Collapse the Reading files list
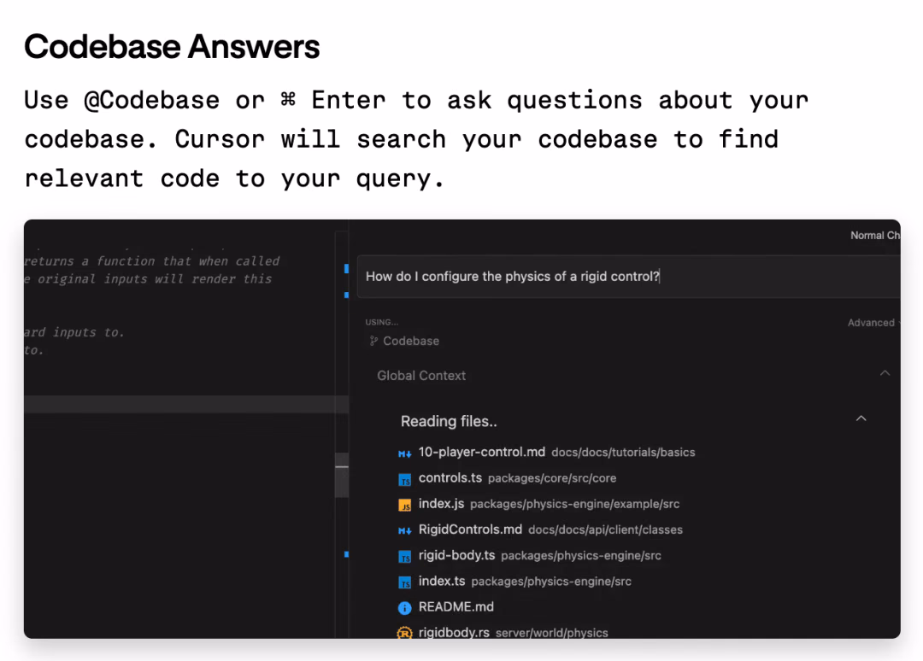 tap(861, 418)
